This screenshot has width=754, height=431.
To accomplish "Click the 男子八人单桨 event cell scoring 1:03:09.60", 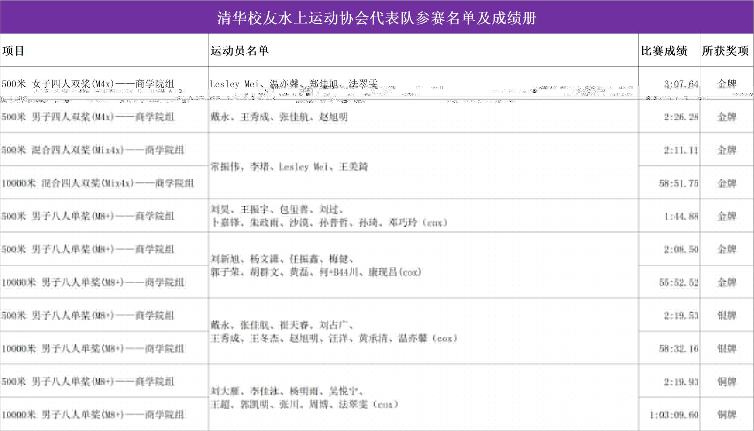I will (x=104, y=414).
